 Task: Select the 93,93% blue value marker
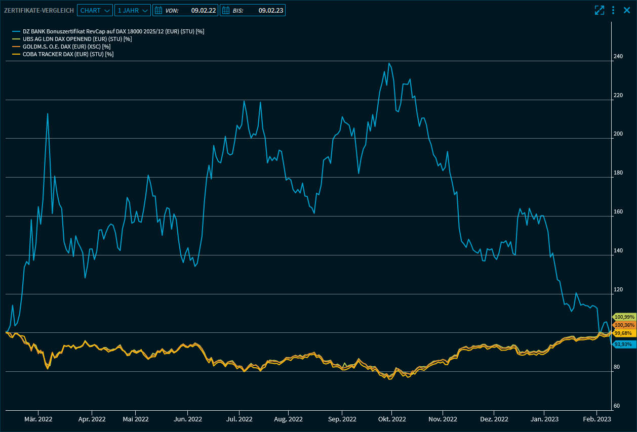tap(623, 344)
